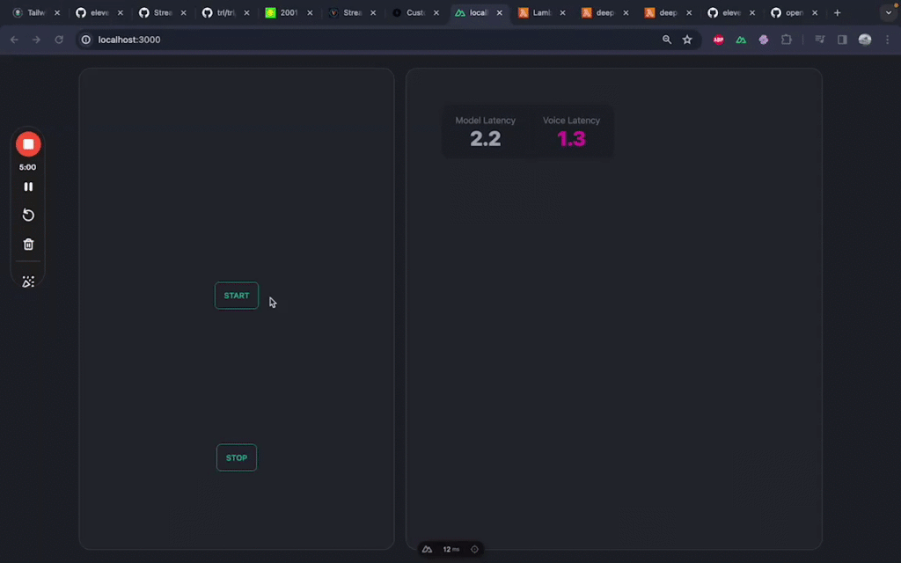Open the browser Extensions puzzle icon
901x563 pixels.
(787, 40)
